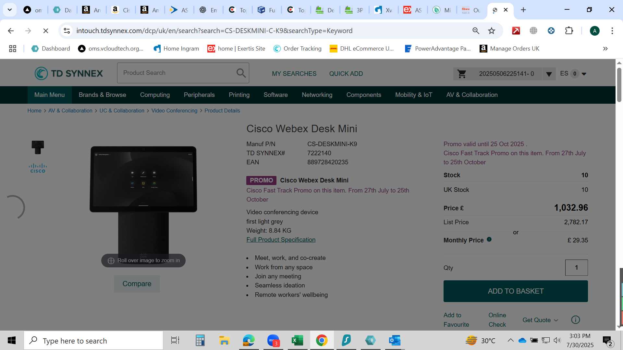Screen dimensions: 623x350
Task: Click the Monthly Price info icon
Action: coord(489,239)
